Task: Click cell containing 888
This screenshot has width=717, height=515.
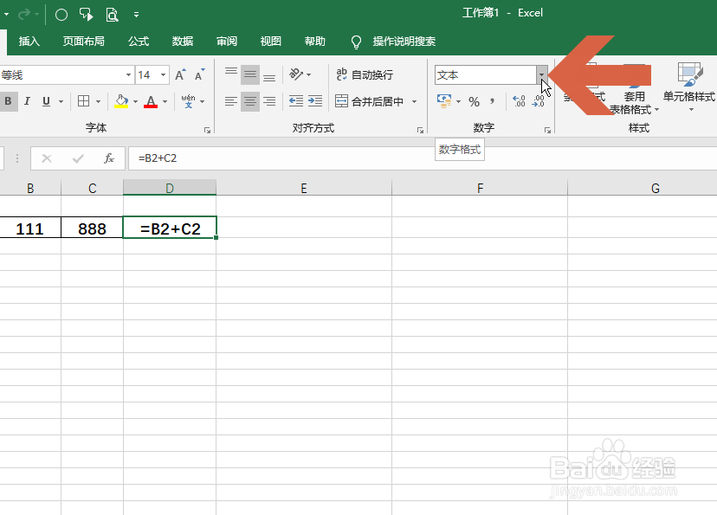Action: pyautogui.click(x=92, y=228)
